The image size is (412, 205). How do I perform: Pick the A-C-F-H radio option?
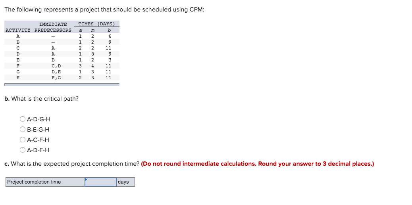[x=23, y=140]
